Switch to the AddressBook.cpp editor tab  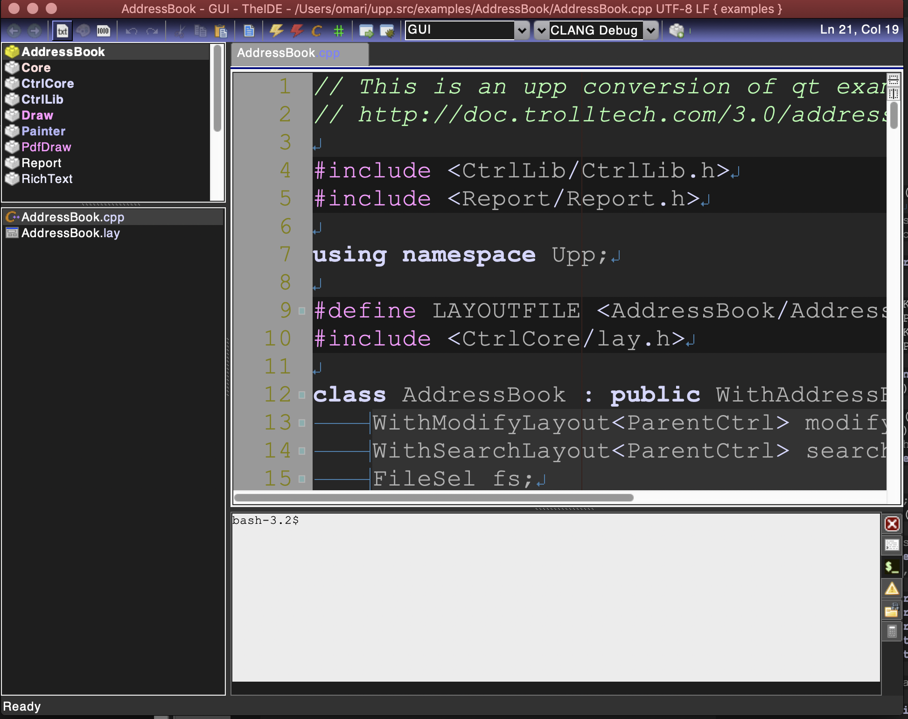[288, 53]
